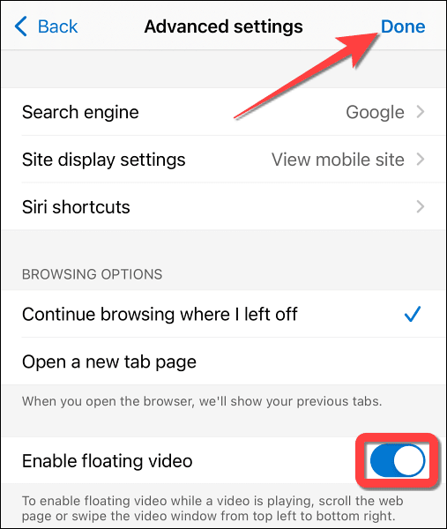Tap the previous tabs hint text
Image resolution: width=447 pixels, height=529 pixels.
(202, 401)
